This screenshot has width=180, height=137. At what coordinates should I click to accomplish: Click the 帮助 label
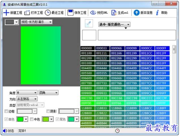[164, 13]
